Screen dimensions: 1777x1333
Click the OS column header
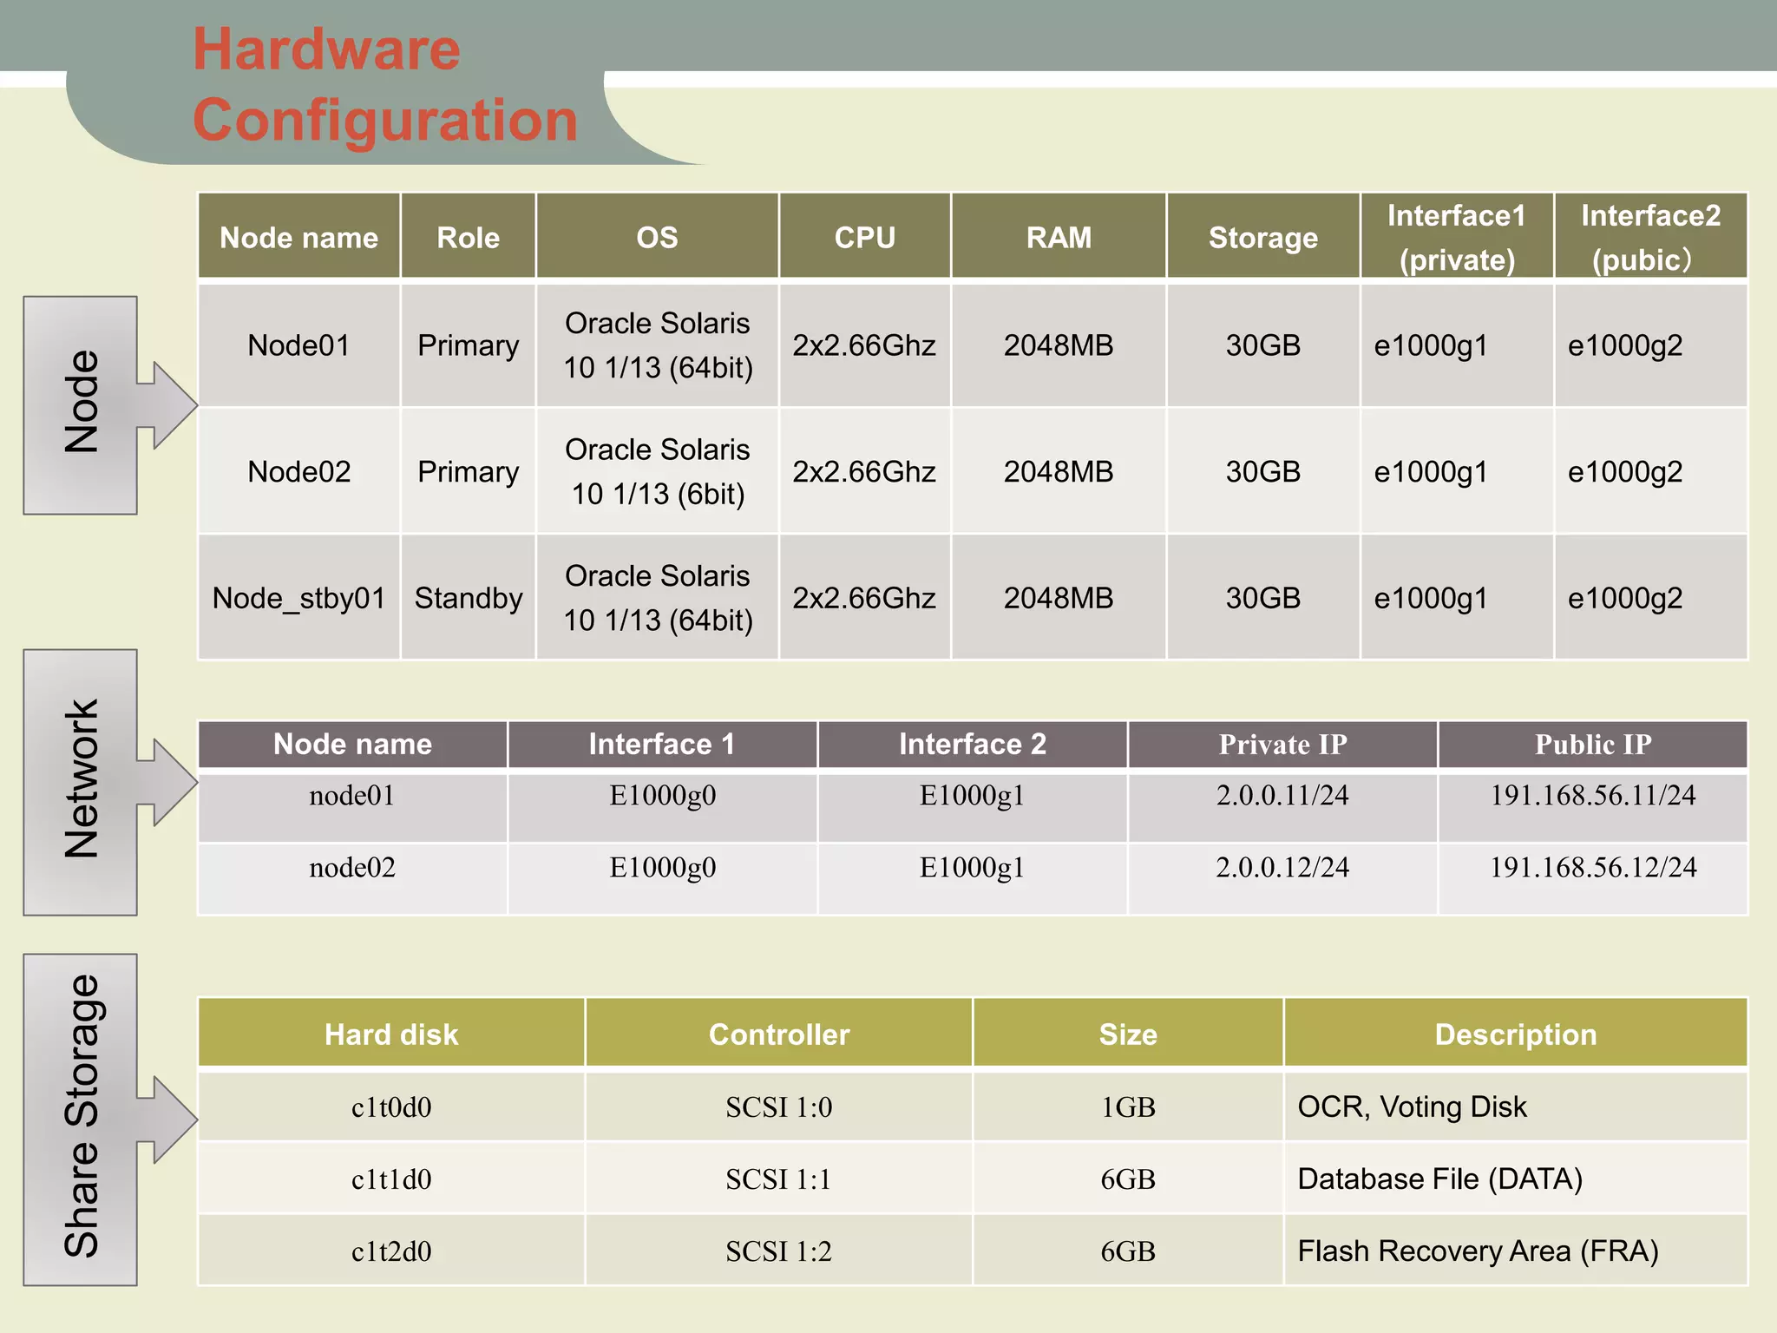click(x=658, y=237)
